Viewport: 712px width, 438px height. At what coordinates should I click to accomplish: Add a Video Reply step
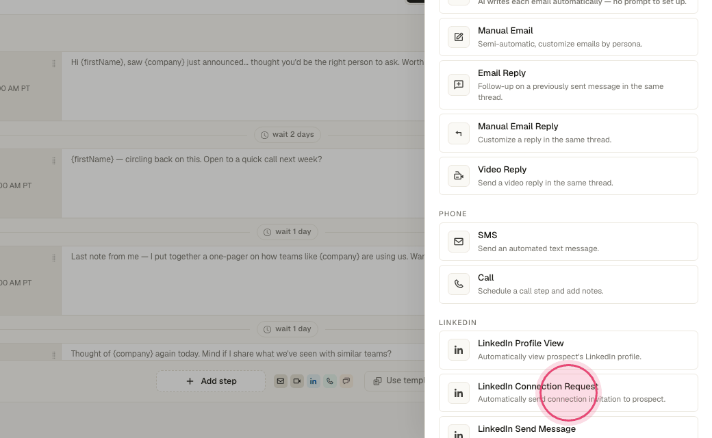click(x=568, y=176)
